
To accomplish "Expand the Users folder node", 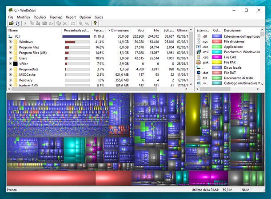I will (10, 58).
